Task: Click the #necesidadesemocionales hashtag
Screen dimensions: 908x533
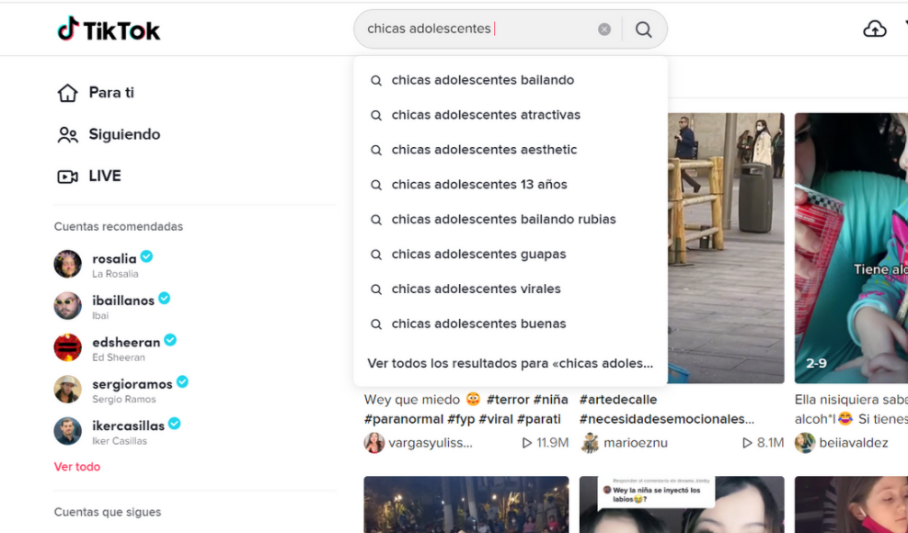Action: coord(667,419)
